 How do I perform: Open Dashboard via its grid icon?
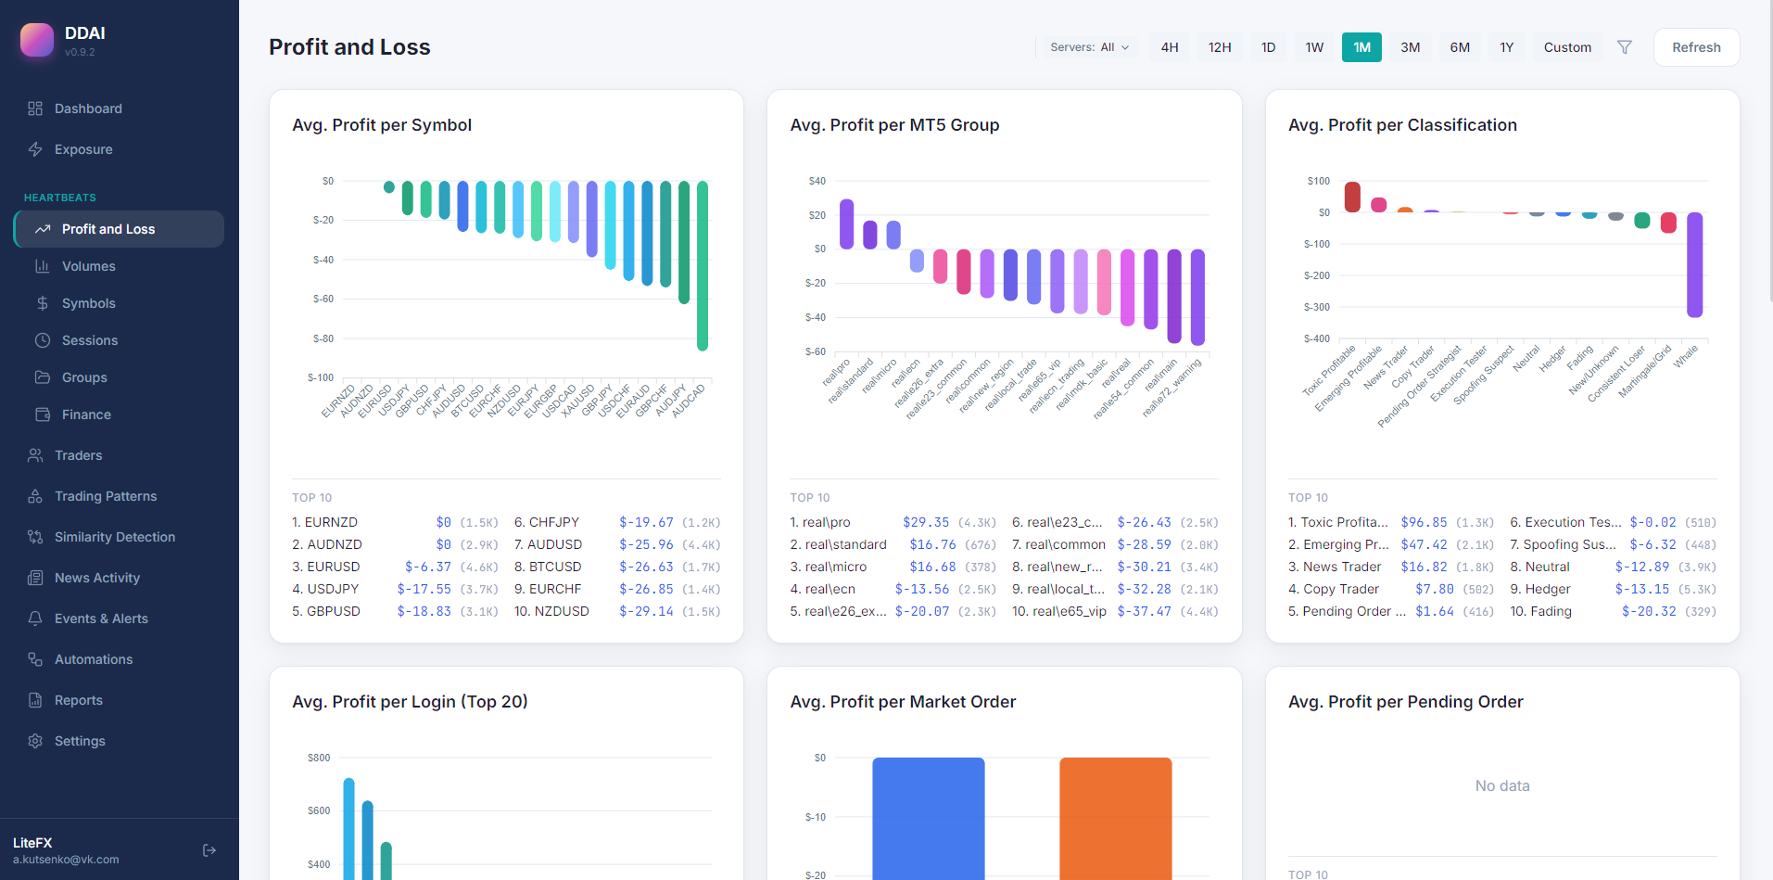[35, 108]
